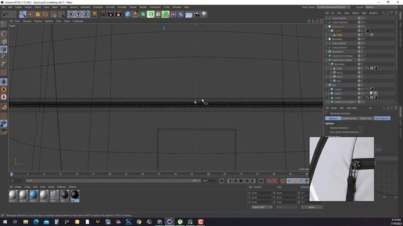Select the Subdivision Surface.1 object top entry
The width and height of the screenshot is (403, 226).
point(343,56)
